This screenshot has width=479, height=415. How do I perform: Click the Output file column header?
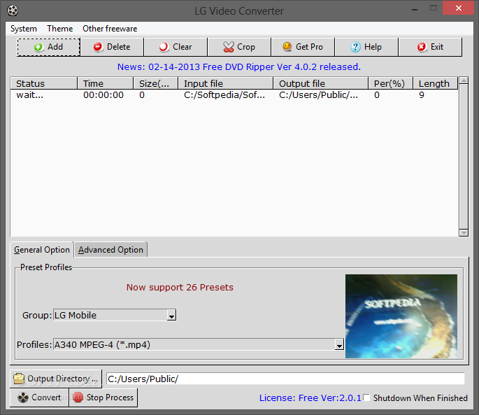pos(320,83)
